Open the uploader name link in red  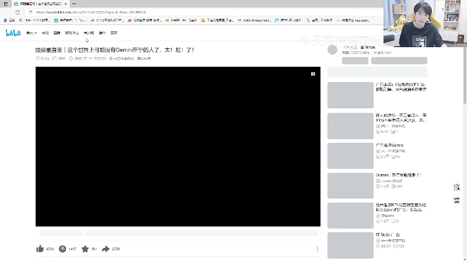tap(350, 47)
